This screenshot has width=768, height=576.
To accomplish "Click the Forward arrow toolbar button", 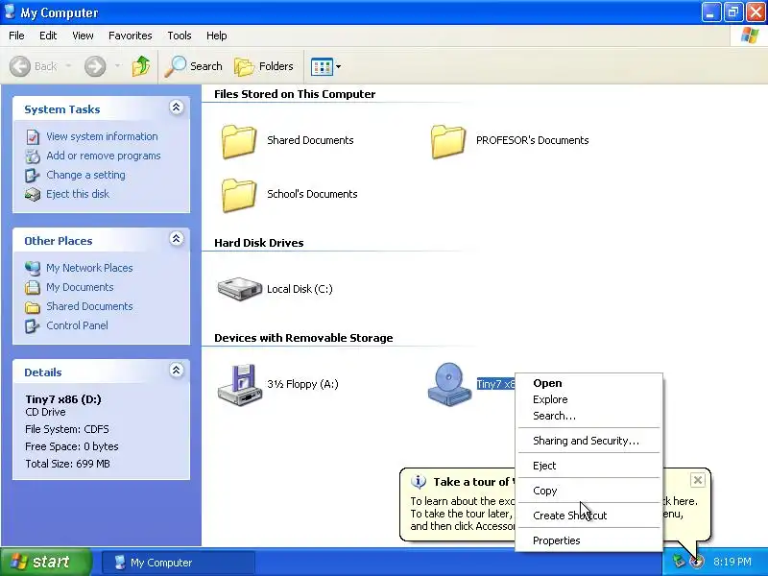I will (x=95, y=66).
